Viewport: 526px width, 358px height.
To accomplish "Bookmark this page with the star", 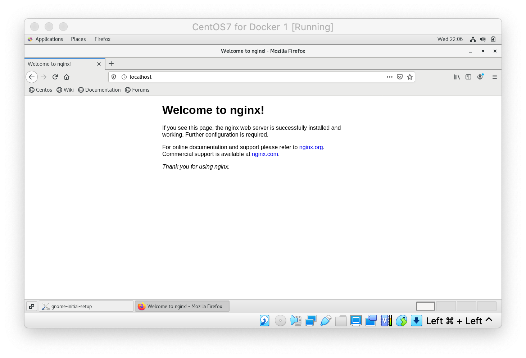I will point(410,77).
